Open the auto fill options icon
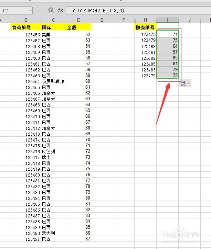The width and height of the screenshot is (211, 249). (x=183, y=83)
